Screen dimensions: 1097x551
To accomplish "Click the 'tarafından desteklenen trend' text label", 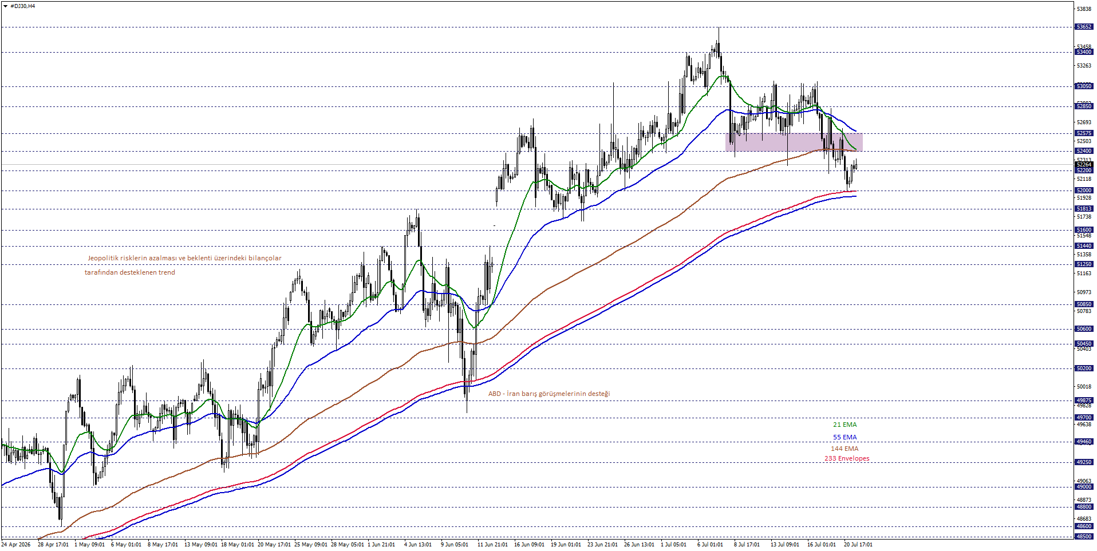I will click(x=130, y=272).
